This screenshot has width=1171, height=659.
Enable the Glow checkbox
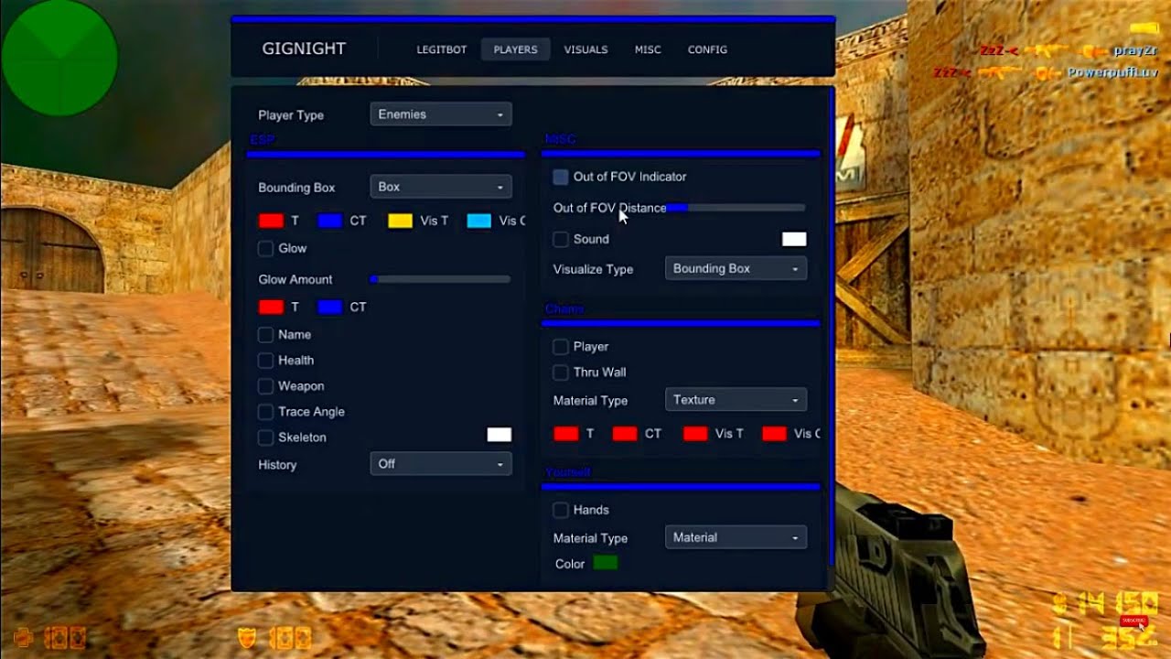coord(265,248)
